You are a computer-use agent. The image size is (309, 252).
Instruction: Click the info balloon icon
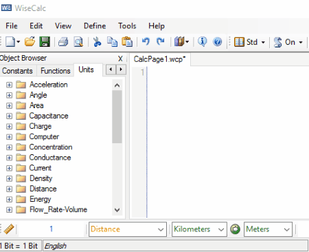click(203, 42)
